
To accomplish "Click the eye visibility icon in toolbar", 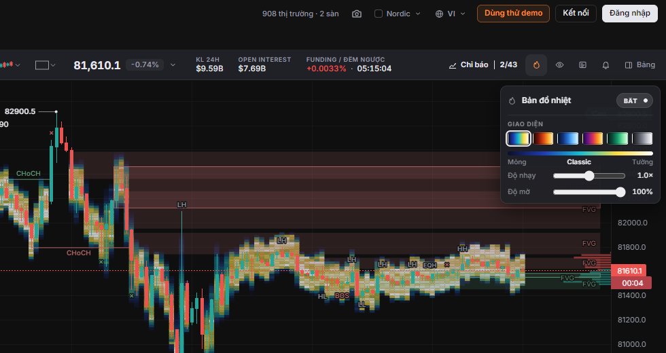I will (x=560, y=65).
